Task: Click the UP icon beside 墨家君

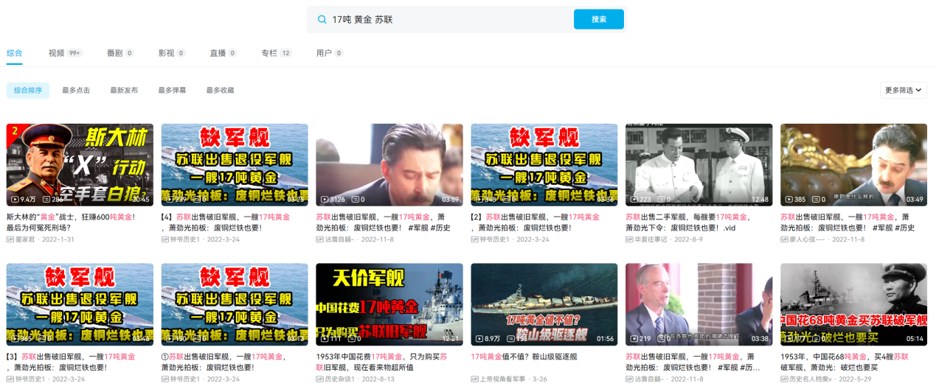Action: [10, 239]
